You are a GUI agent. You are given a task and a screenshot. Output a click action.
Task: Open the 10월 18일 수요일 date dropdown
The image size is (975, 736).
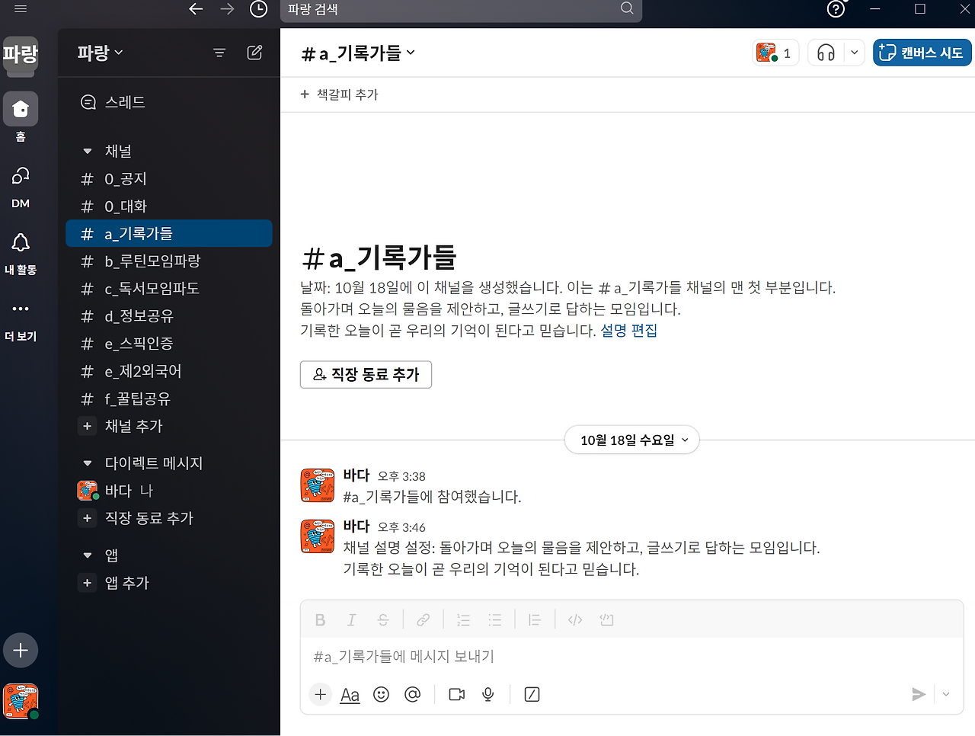pos(631,440)
